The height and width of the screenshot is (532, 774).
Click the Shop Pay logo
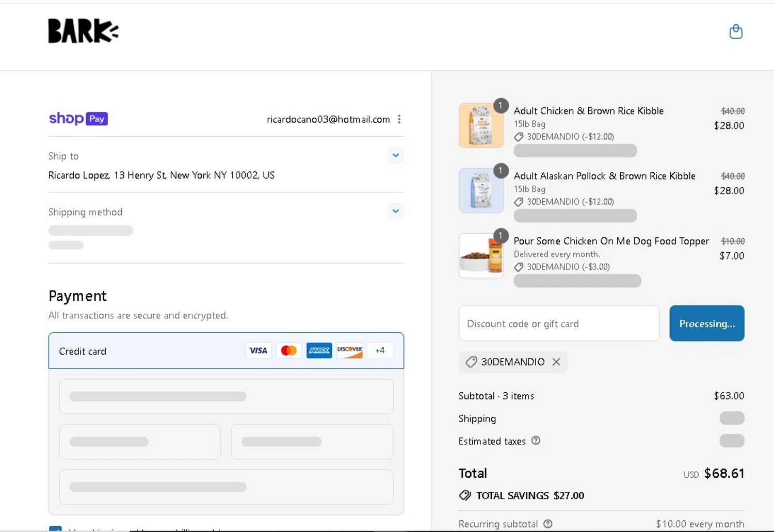point(78,119)
